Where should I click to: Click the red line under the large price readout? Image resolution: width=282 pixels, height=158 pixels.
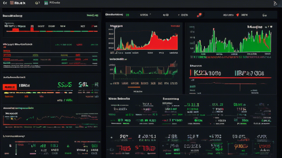point(230,78)
